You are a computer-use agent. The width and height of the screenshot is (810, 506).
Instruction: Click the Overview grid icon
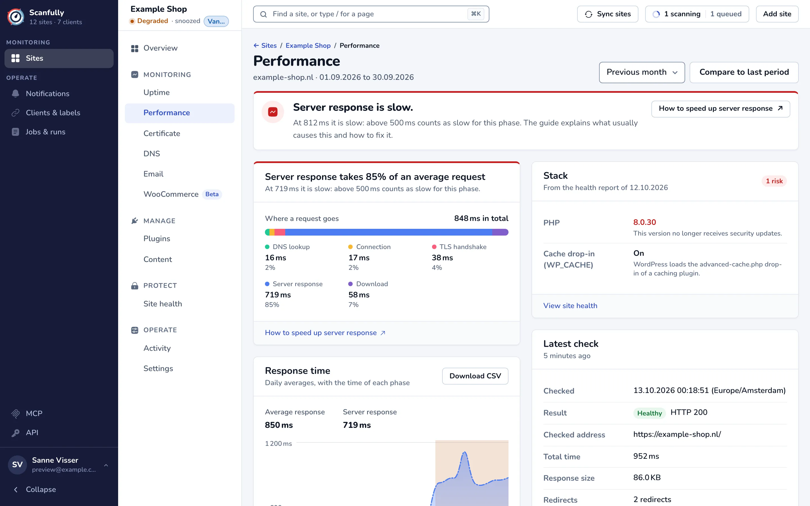pyautogui.click(x=134, y=48)
